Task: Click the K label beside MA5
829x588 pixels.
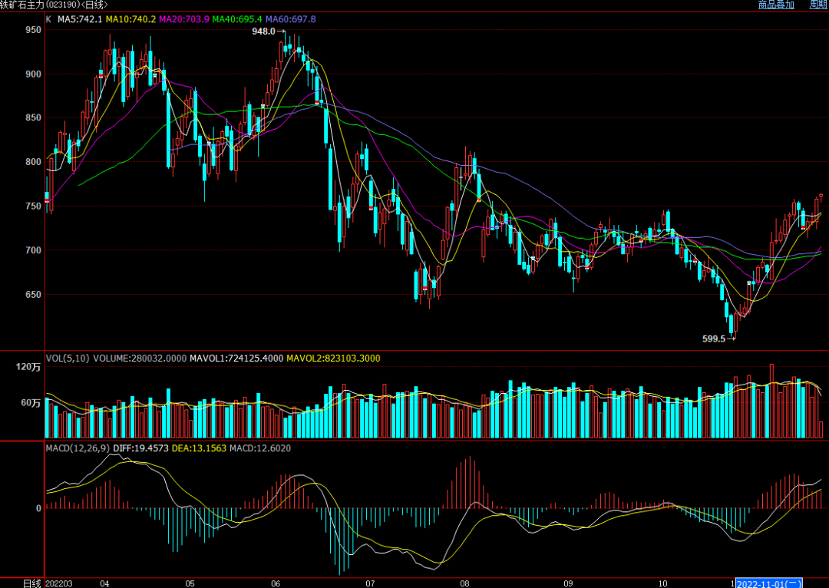Action: (49, 18)
